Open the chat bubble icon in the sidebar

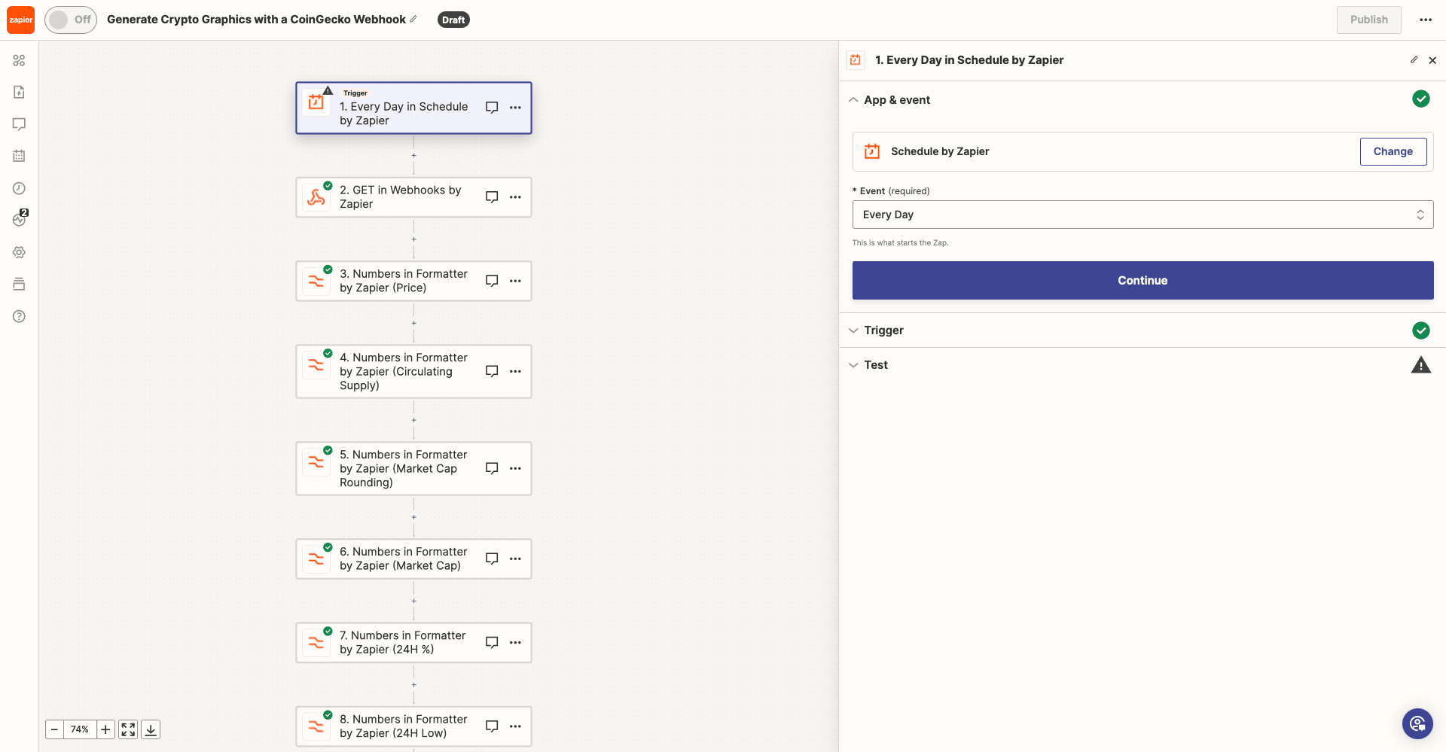pos(19,123)
